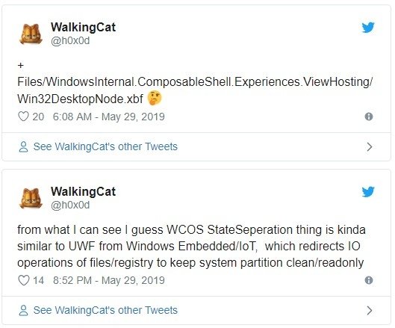
Task: Open timestamp 6:08 AM - May 29, 2019
Action: pyautogui.click(x=108, y=117)
